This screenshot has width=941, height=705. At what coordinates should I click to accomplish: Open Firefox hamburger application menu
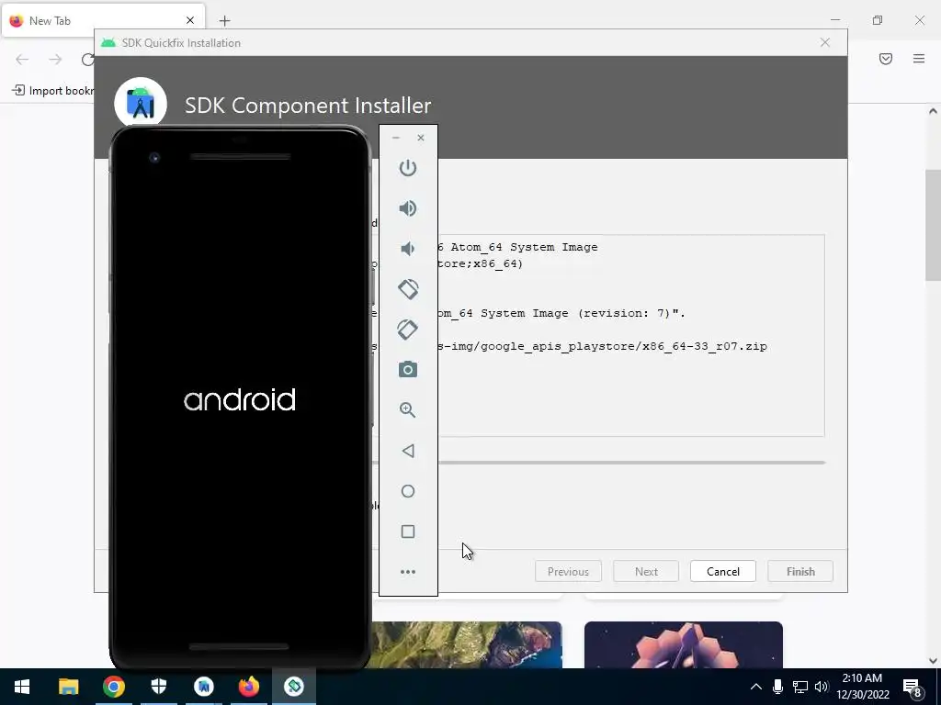(x=919, y=59)
